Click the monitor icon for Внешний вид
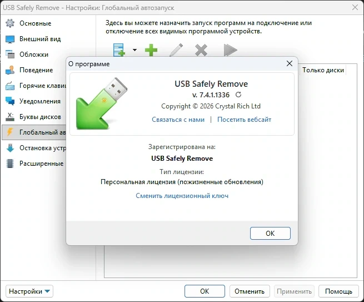Image resolution: width=364 pixels, height=302 pixels. [x=10, y=39]
